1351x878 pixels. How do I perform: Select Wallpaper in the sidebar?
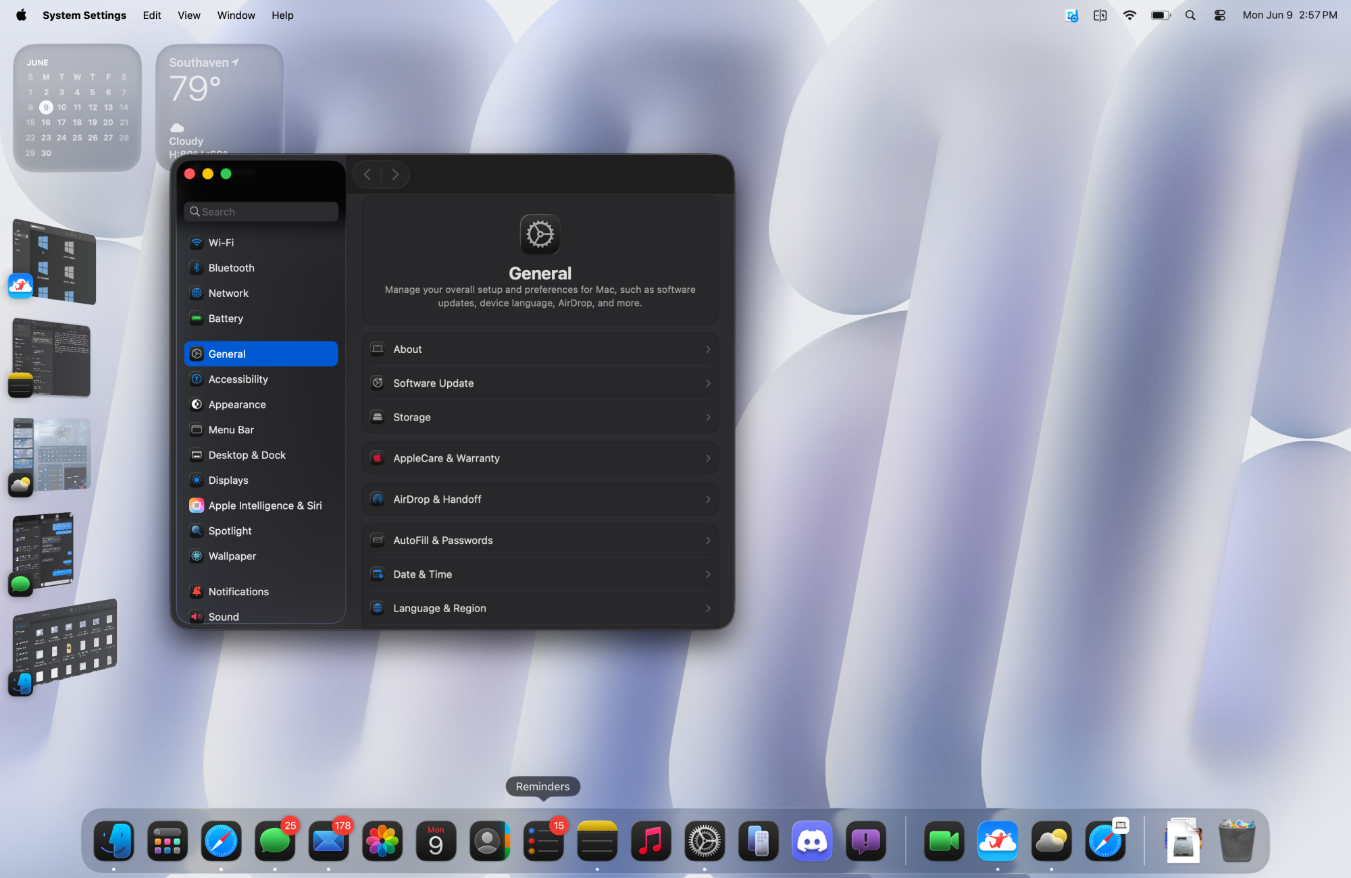coord(232,556)
